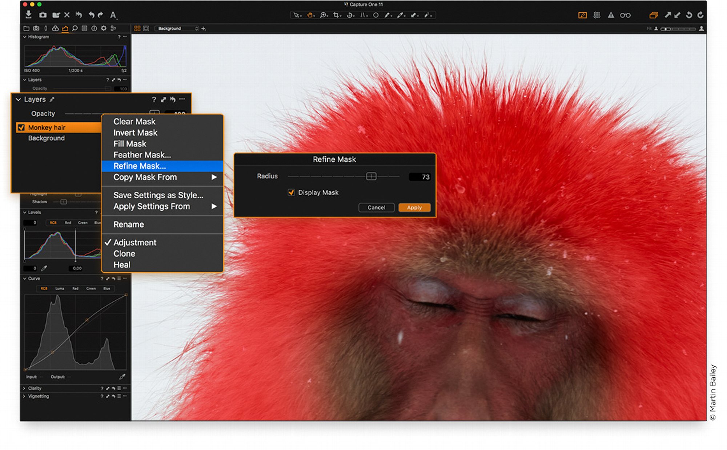Screen dimensions: 727x450
Task: Cancel the Refine Mask dialog
Action: [x=376, y=207]
